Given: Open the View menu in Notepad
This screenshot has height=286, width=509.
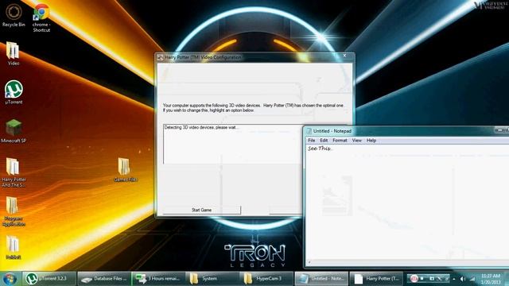Looking at the screenshot, I should click(x=357, y=141).
